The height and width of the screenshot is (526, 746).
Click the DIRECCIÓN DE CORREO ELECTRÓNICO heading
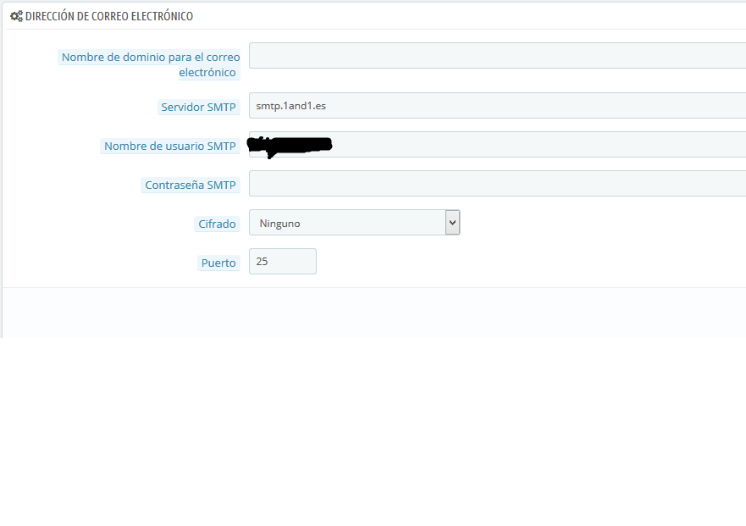point(109,16)
